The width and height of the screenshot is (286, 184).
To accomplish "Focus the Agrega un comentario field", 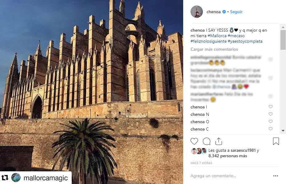I will pos(230,176).
